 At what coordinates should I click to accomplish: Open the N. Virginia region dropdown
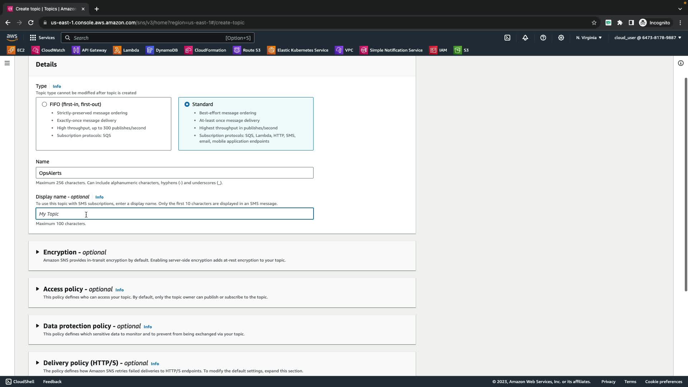[x=589, y=38]
